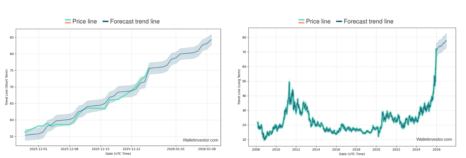Click the 80 value on the long-term y-axis
The height and width of the screenshot is (158, 466).
(244, 37)
